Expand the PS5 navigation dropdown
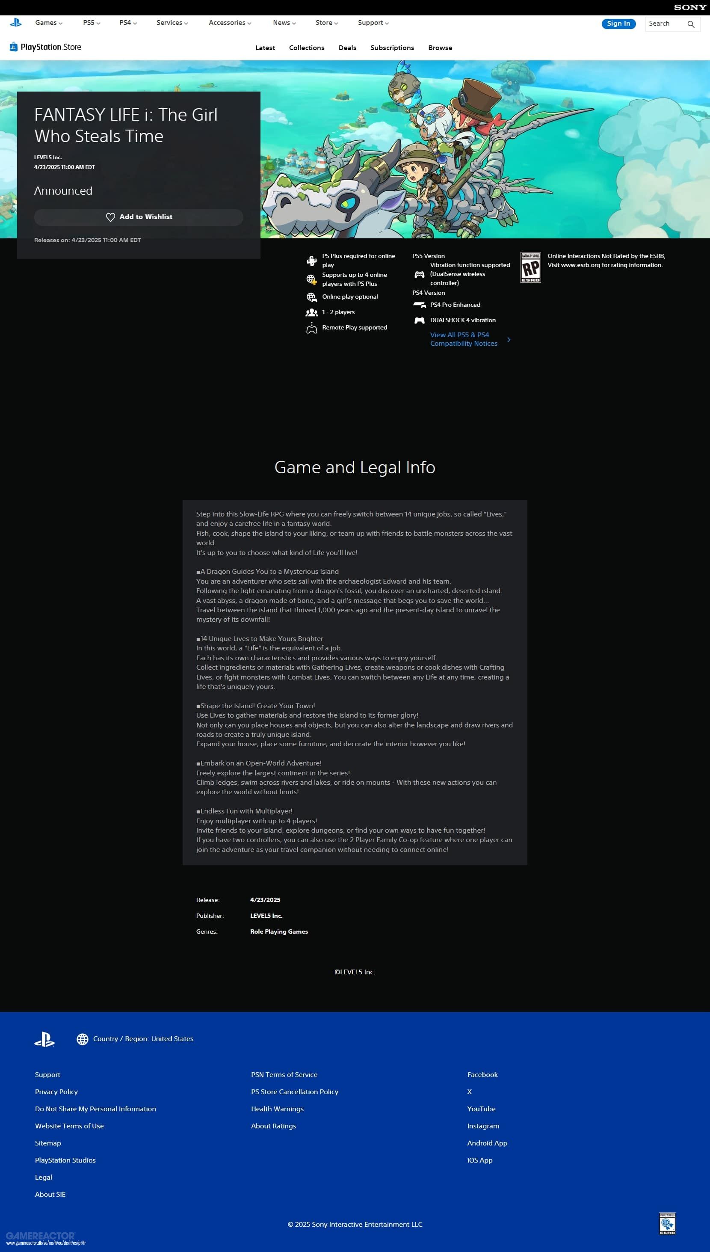The width and height of the screenshot is (710, 1252). pyautogui.click(x=91, y=23)
